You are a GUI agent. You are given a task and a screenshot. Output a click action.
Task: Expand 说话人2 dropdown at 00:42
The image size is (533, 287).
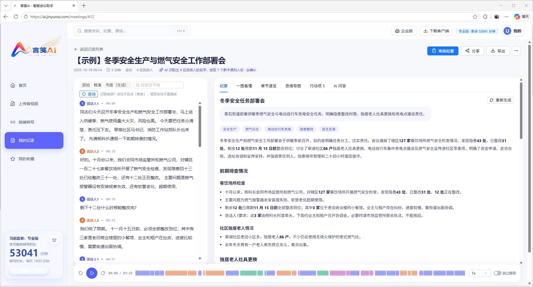tap(102, 220)
